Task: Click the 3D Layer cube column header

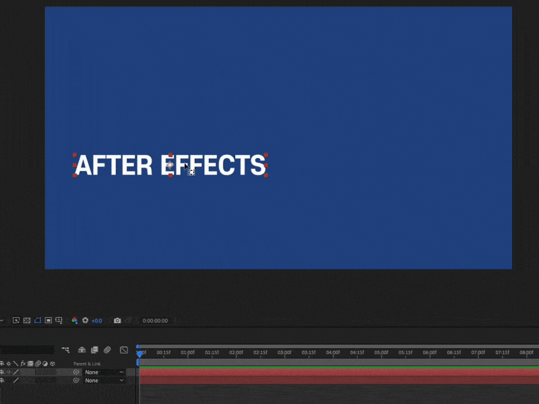Action: click(x=53, y=363)
